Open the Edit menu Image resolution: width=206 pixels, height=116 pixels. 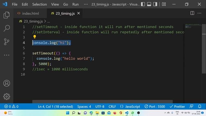pos(25,4)
